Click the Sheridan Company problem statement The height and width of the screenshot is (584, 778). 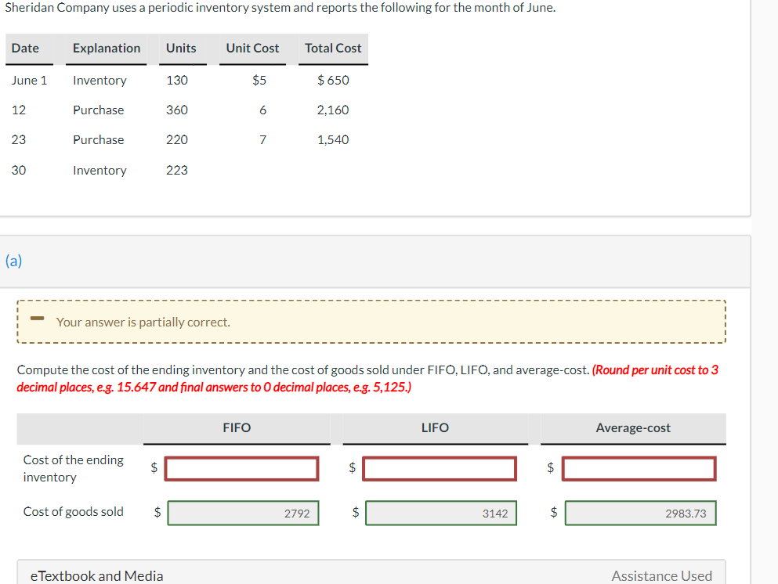tap(280, 8)
